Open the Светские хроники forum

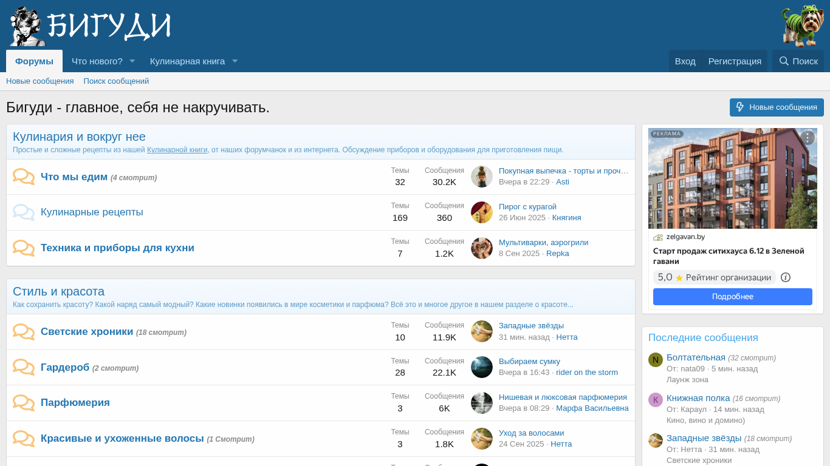[87, 331]
